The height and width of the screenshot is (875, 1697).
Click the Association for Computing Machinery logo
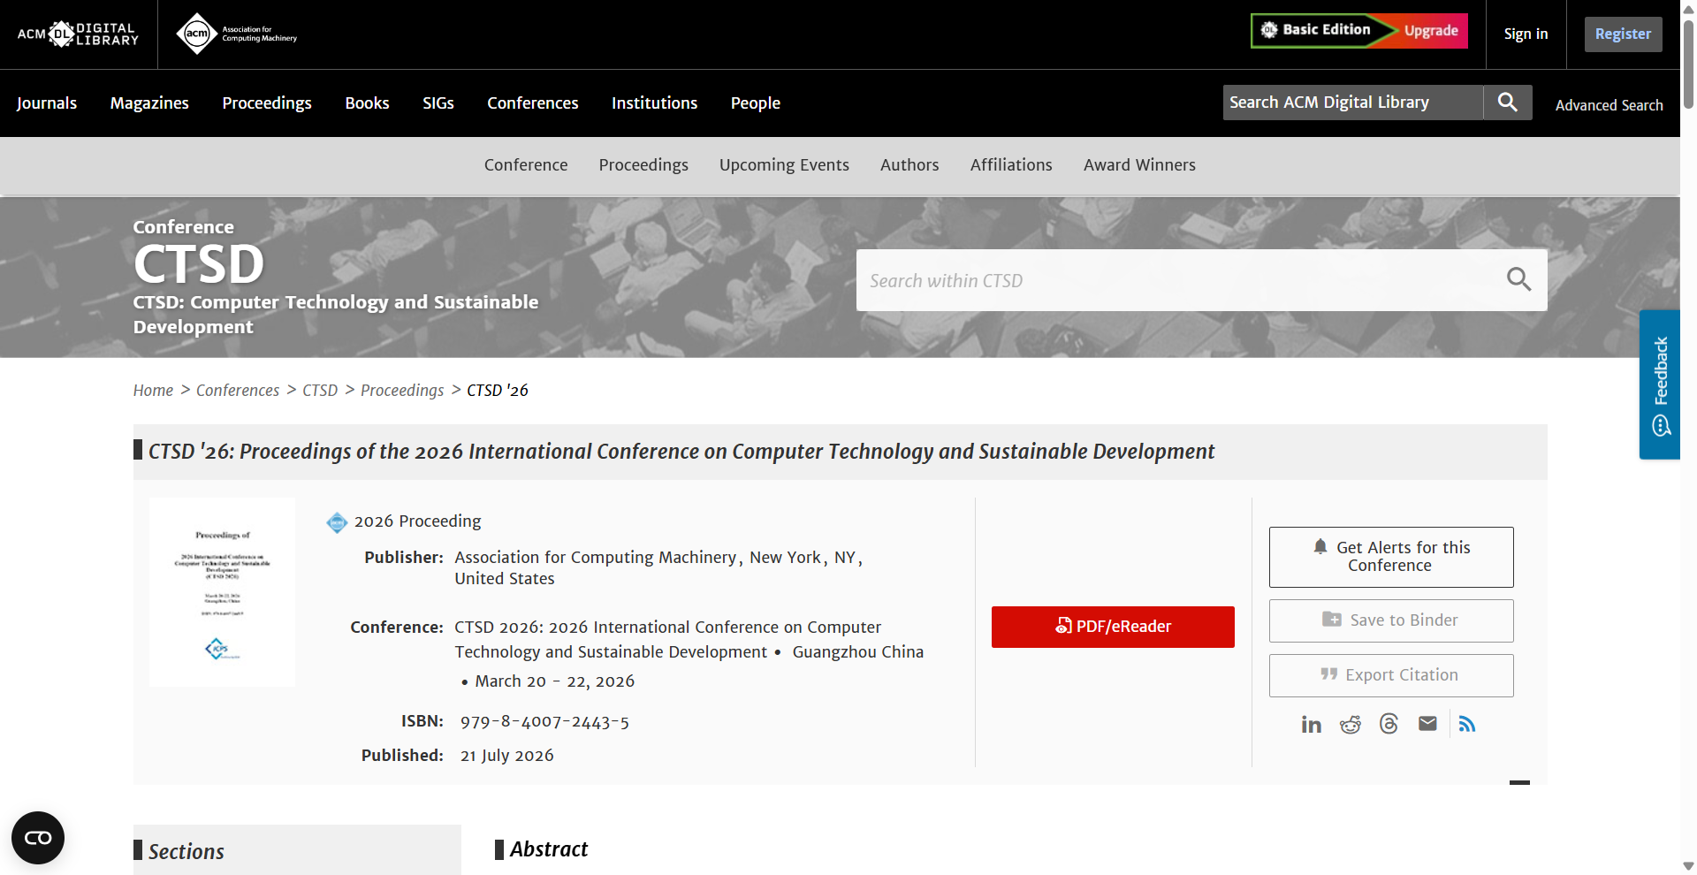tap(236, 34)
